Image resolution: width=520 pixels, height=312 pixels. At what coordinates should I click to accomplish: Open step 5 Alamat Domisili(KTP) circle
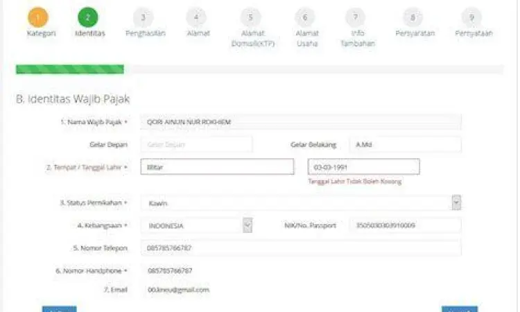[251, 17]
